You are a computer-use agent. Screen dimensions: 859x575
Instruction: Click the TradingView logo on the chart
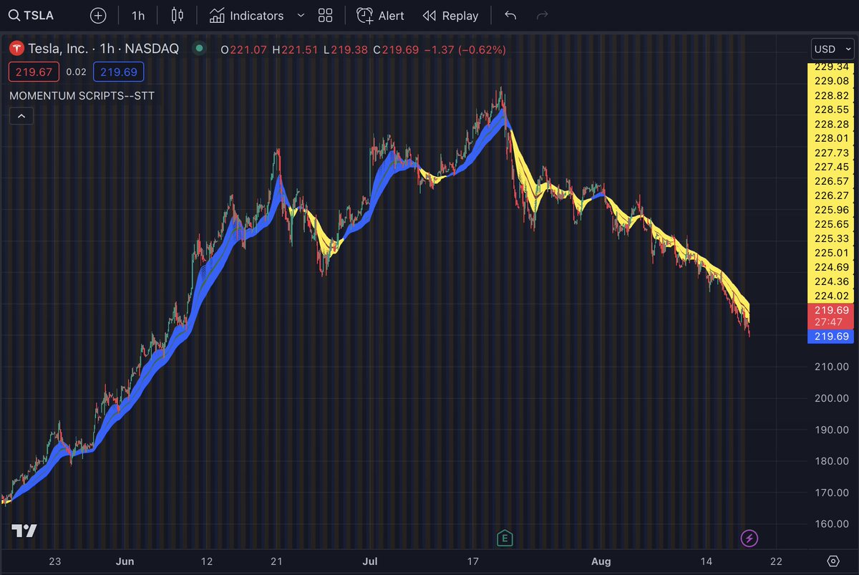[x=24, y=531]
